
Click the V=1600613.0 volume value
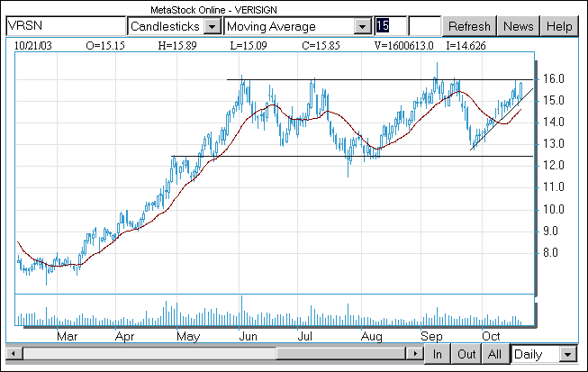click(404, 46)
